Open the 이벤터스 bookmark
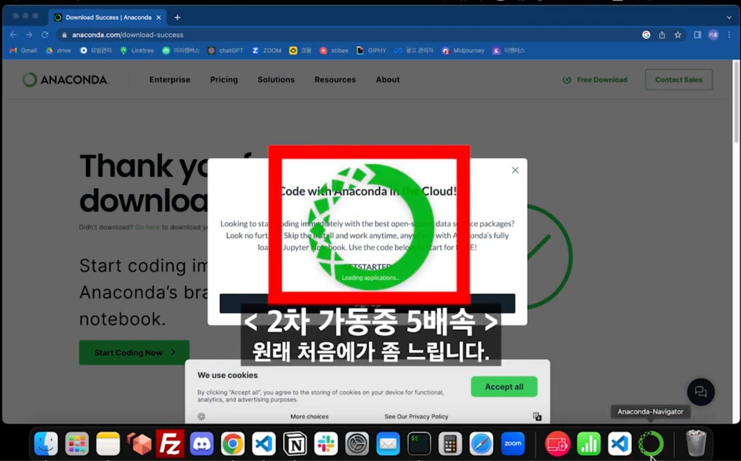Screen dimensions: 741x461 coord(509,51)
